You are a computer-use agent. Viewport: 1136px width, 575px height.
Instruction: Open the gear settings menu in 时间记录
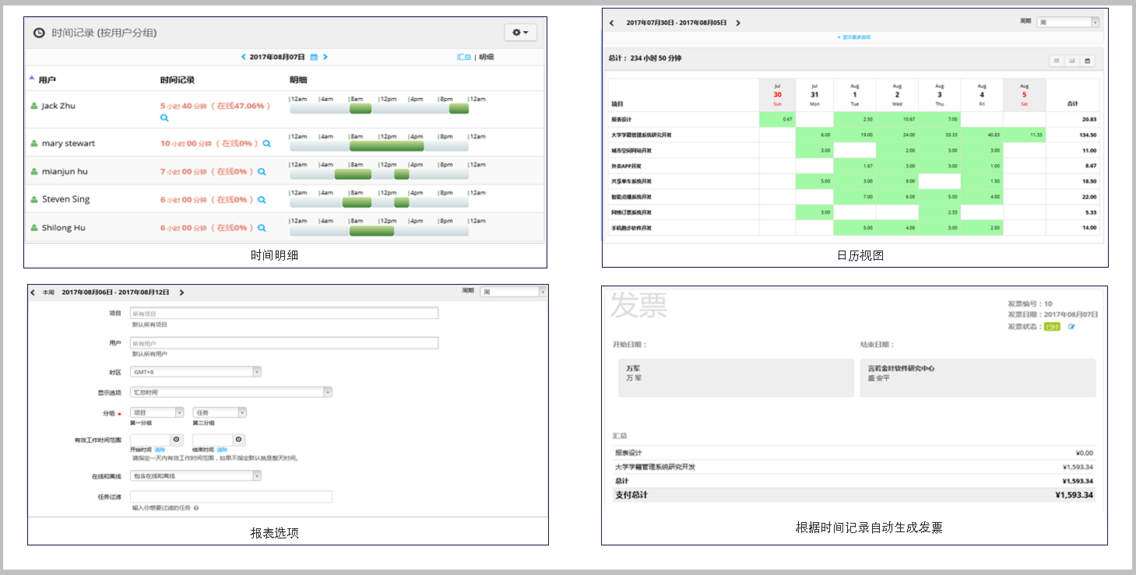(x=520, y=33)
